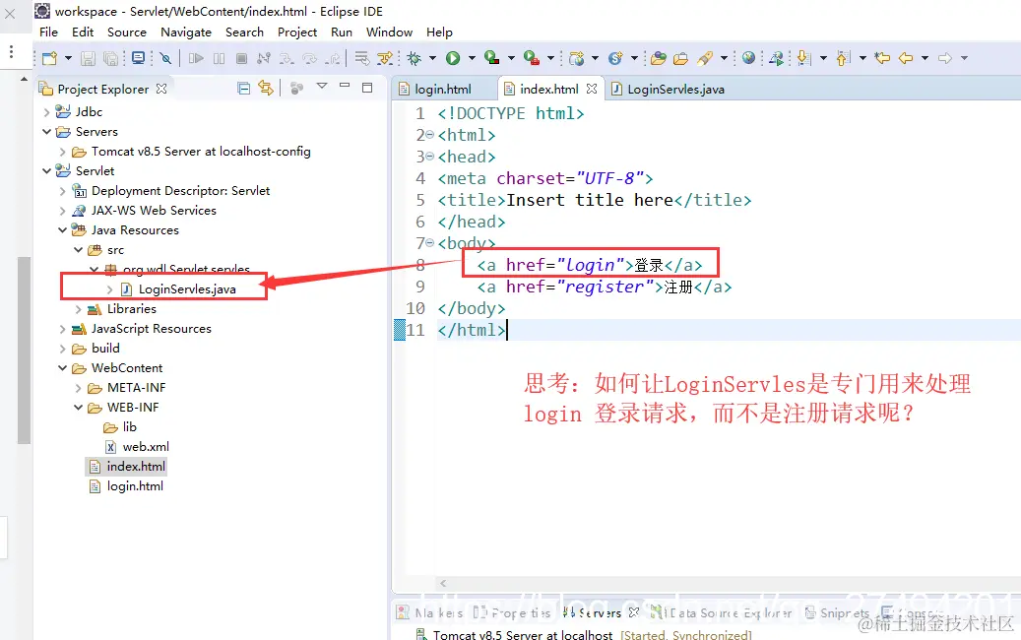Click the disabled Save toolbar icon
Screen dimensions: 1021x640
88,59
